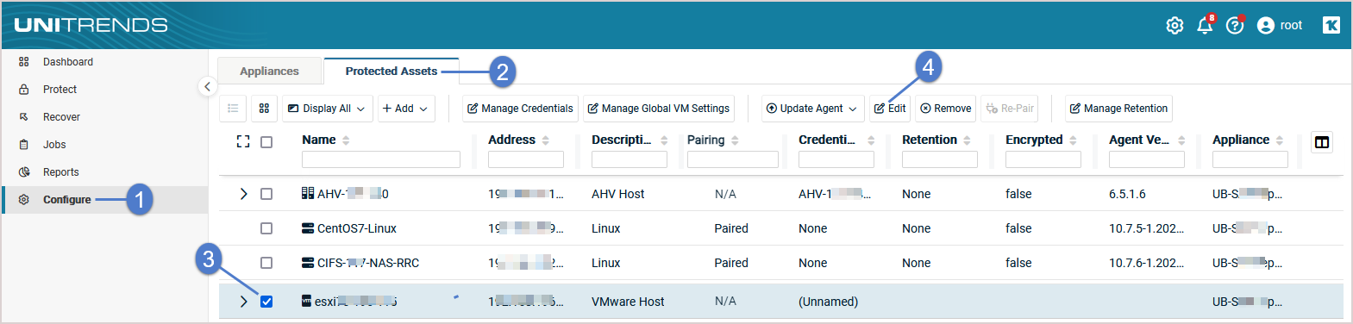Image resolution: width=1353 pixels, height=324 pixels.
Task: Sort by Appliance column arrows
Action: pyautogui.click(x=1280, y=140)
